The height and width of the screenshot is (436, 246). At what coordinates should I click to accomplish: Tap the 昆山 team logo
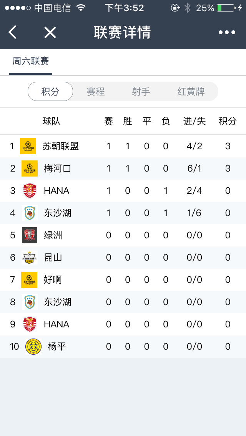coord(29,258)
